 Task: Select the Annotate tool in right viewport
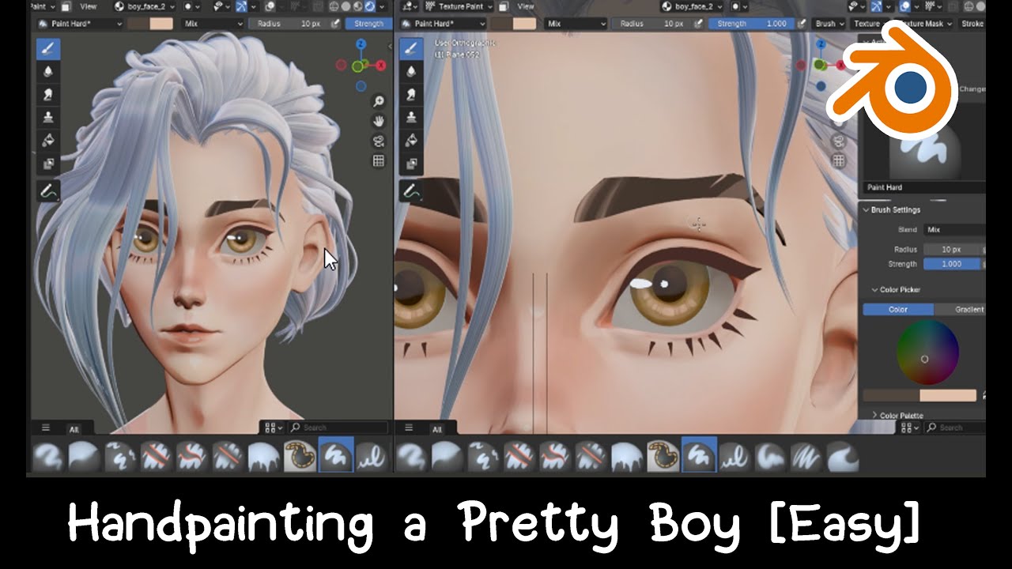[410, 191]
